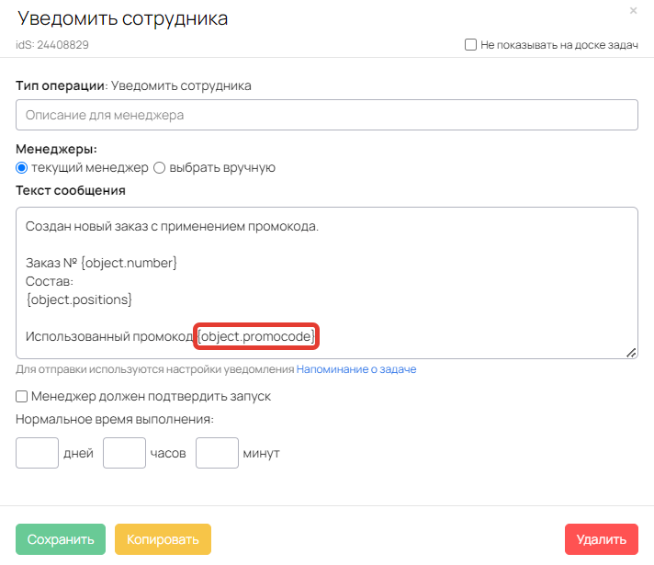This screenshot has height=565, width=654.
Task: Click the textarea resize handle corner
Action: [x=631, y=353]
